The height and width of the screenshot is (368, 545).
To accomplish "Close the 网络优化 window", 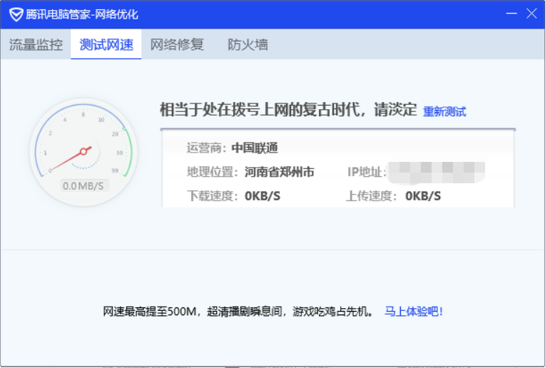I will [x=531, y=14].
